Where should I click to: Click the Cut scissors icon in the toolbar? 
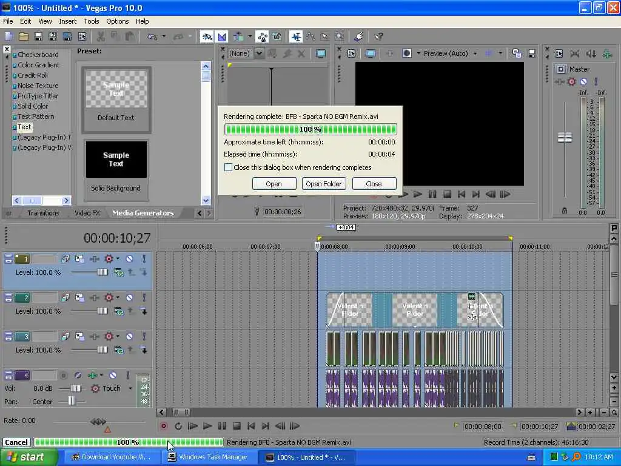101,37
